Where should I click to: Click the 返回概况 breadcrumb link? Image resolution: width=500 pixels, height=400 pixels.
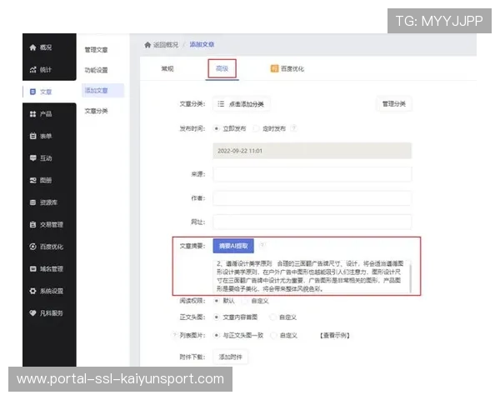point(166,45)
